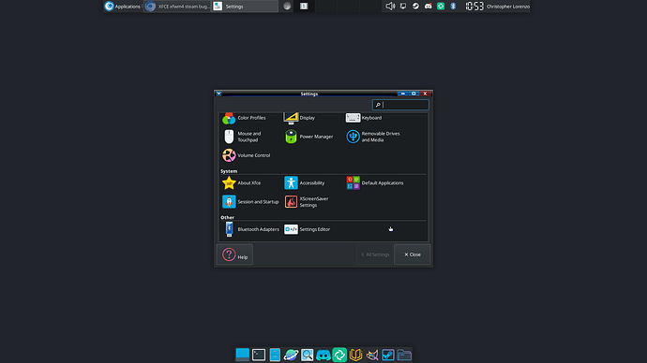Focus the settings search field
The image size is (647, 363).
click(400, 105)
